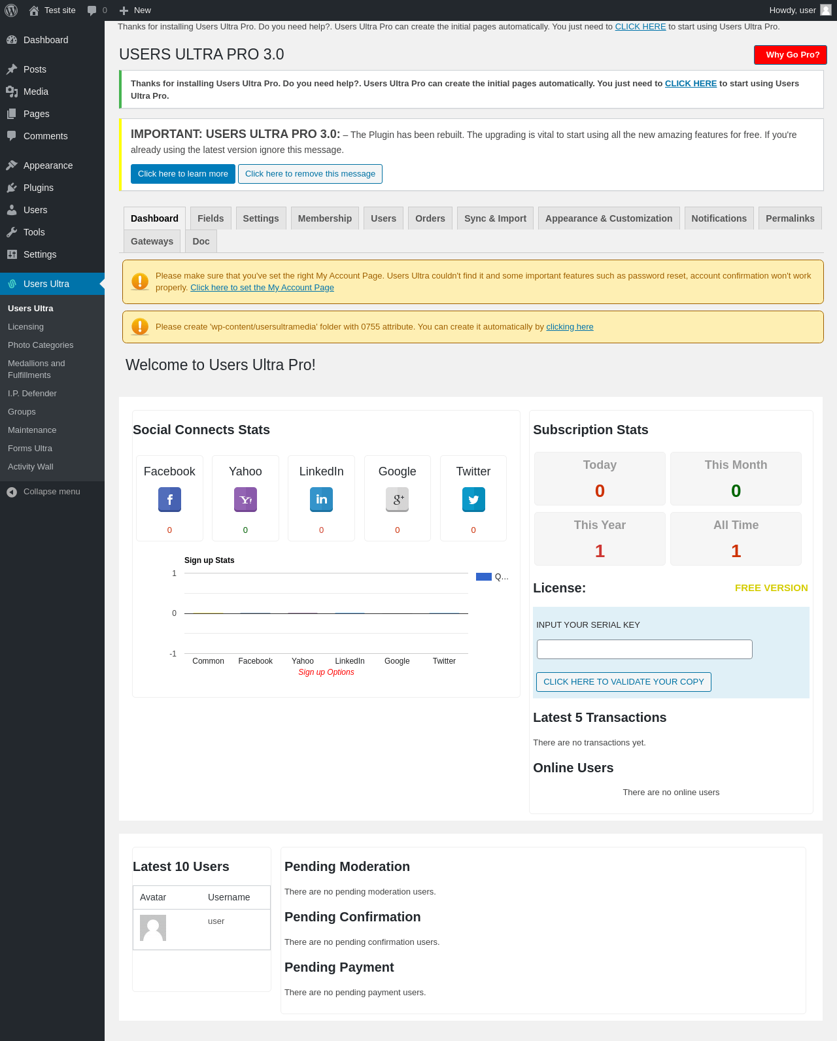Screen dimensions: 837x1041
Task: Focus the serial key input field
Action: pos(645,649)
